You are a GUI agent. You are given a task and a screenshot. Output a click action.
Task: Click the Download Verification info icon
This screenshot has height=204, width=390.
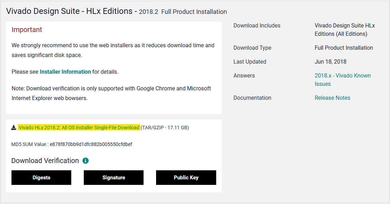pyautogui.click(x=86, y=161)
